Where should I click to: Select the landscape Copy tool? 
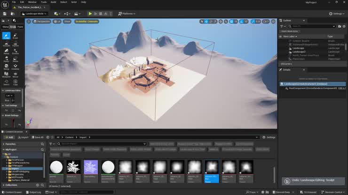[x=16, y=82]
